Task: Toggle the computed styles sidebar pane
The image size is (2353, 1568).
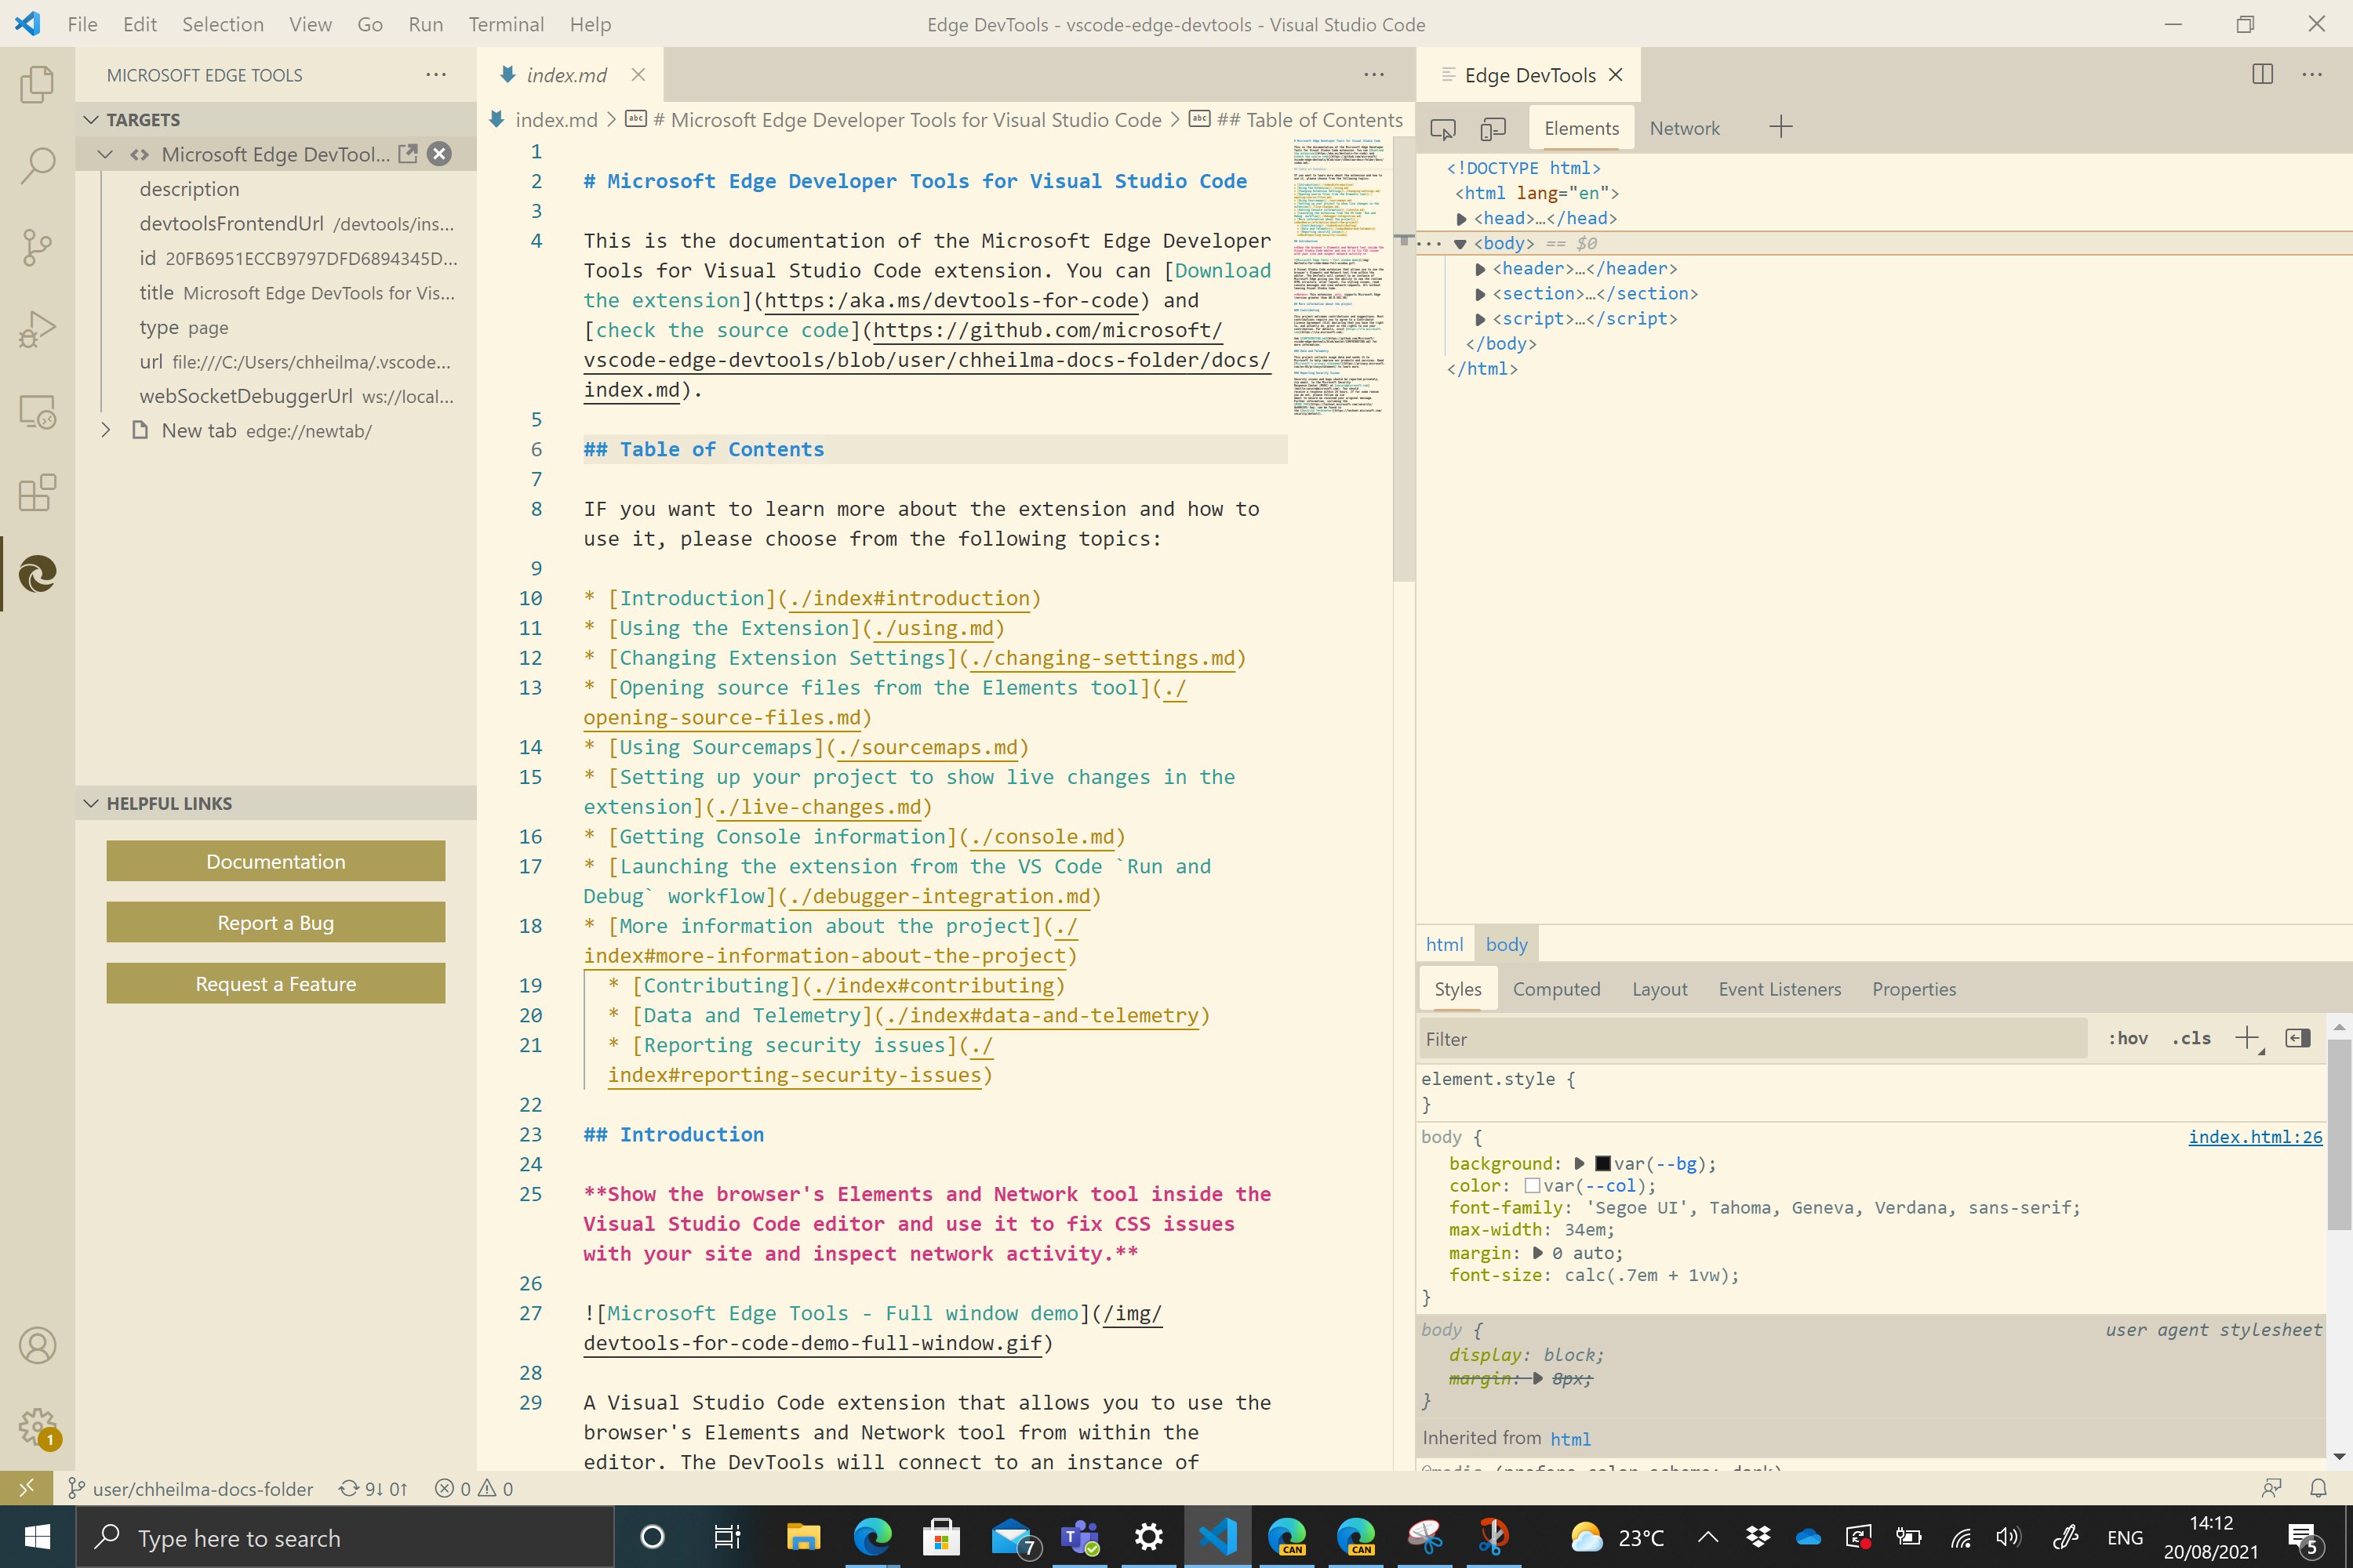Action: coord(2297,1038)
